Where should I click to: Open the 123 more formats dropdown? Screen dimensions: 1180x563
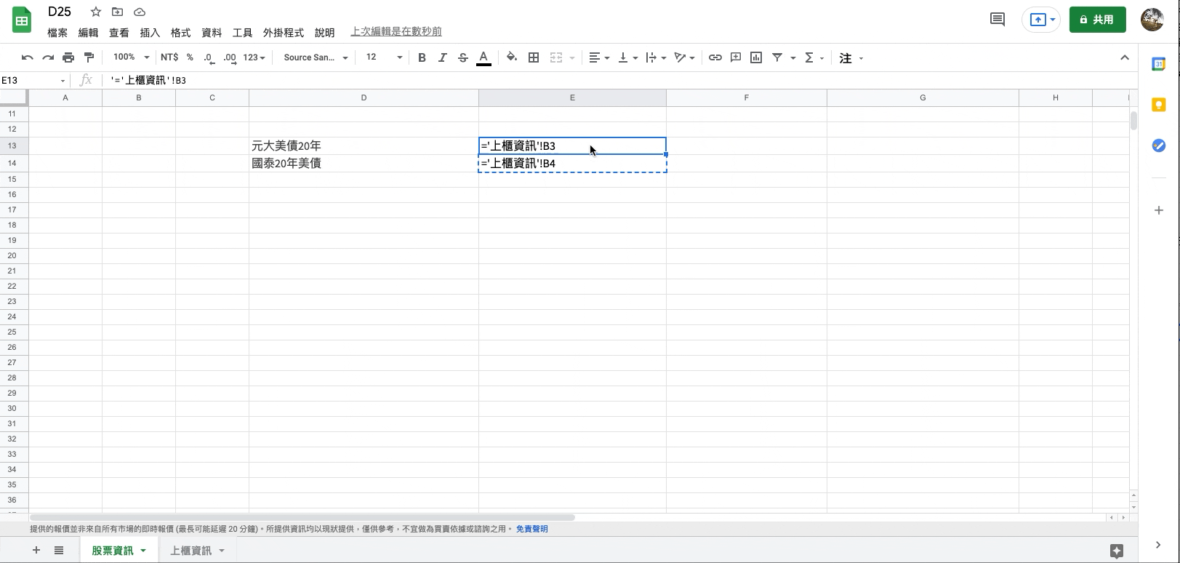(254, 57)
